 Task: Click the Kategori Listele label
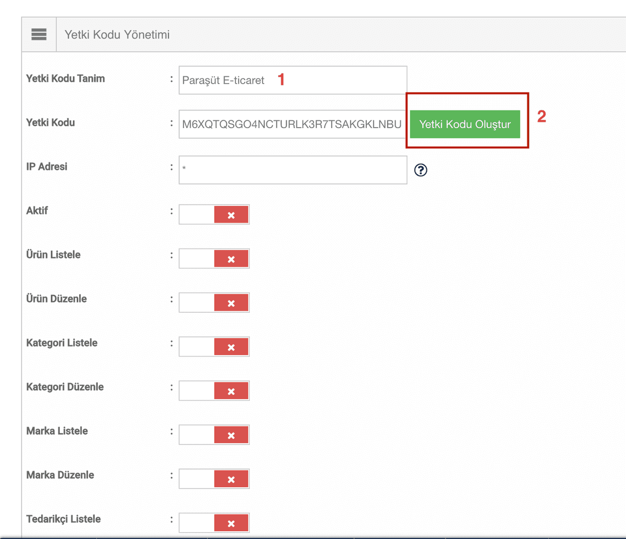coord(62,343)
